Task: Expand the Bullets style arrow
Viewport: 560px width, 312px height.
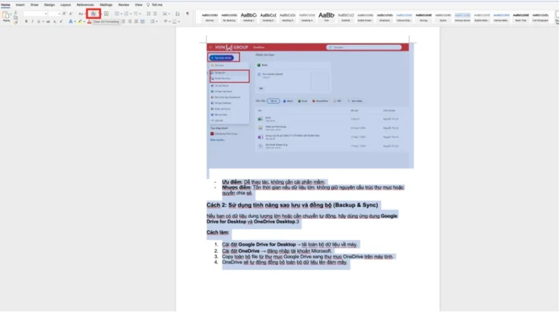Action: click(x=121, y=14)
